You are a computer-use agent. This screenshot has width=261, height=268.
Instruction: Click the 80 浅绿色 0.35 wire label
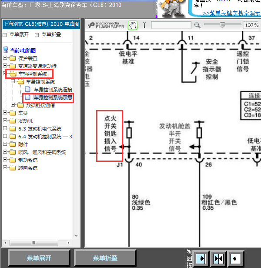click(x=141, y=203)
